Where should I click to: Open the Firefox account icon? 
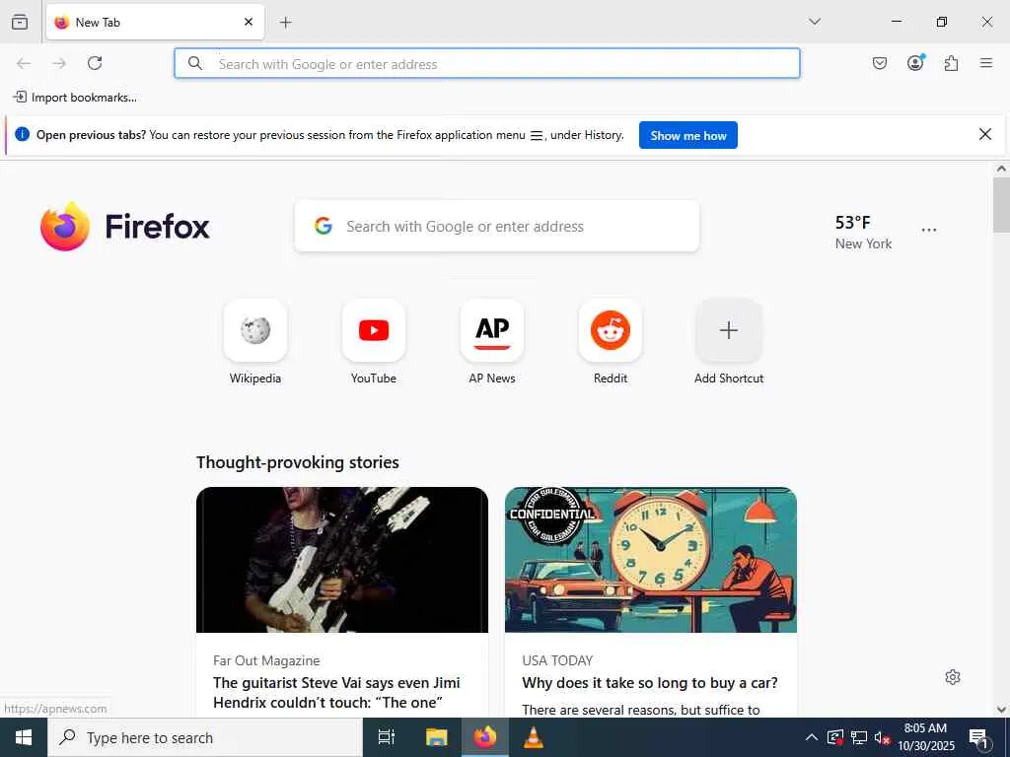coord(915,62)
